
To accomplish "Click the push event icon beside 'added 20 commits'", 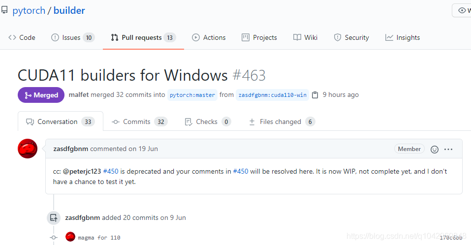I will 54,217.
